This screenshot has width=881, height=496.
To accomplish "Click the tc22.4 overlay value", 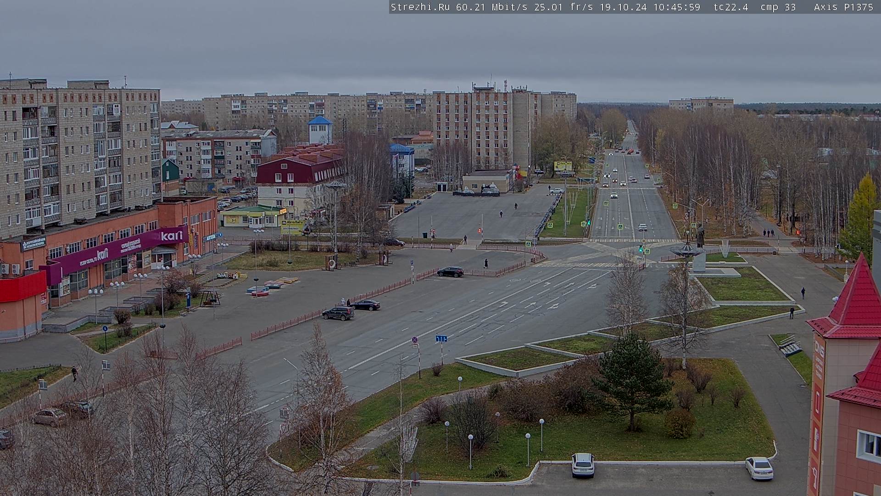I will click(731, 7).
